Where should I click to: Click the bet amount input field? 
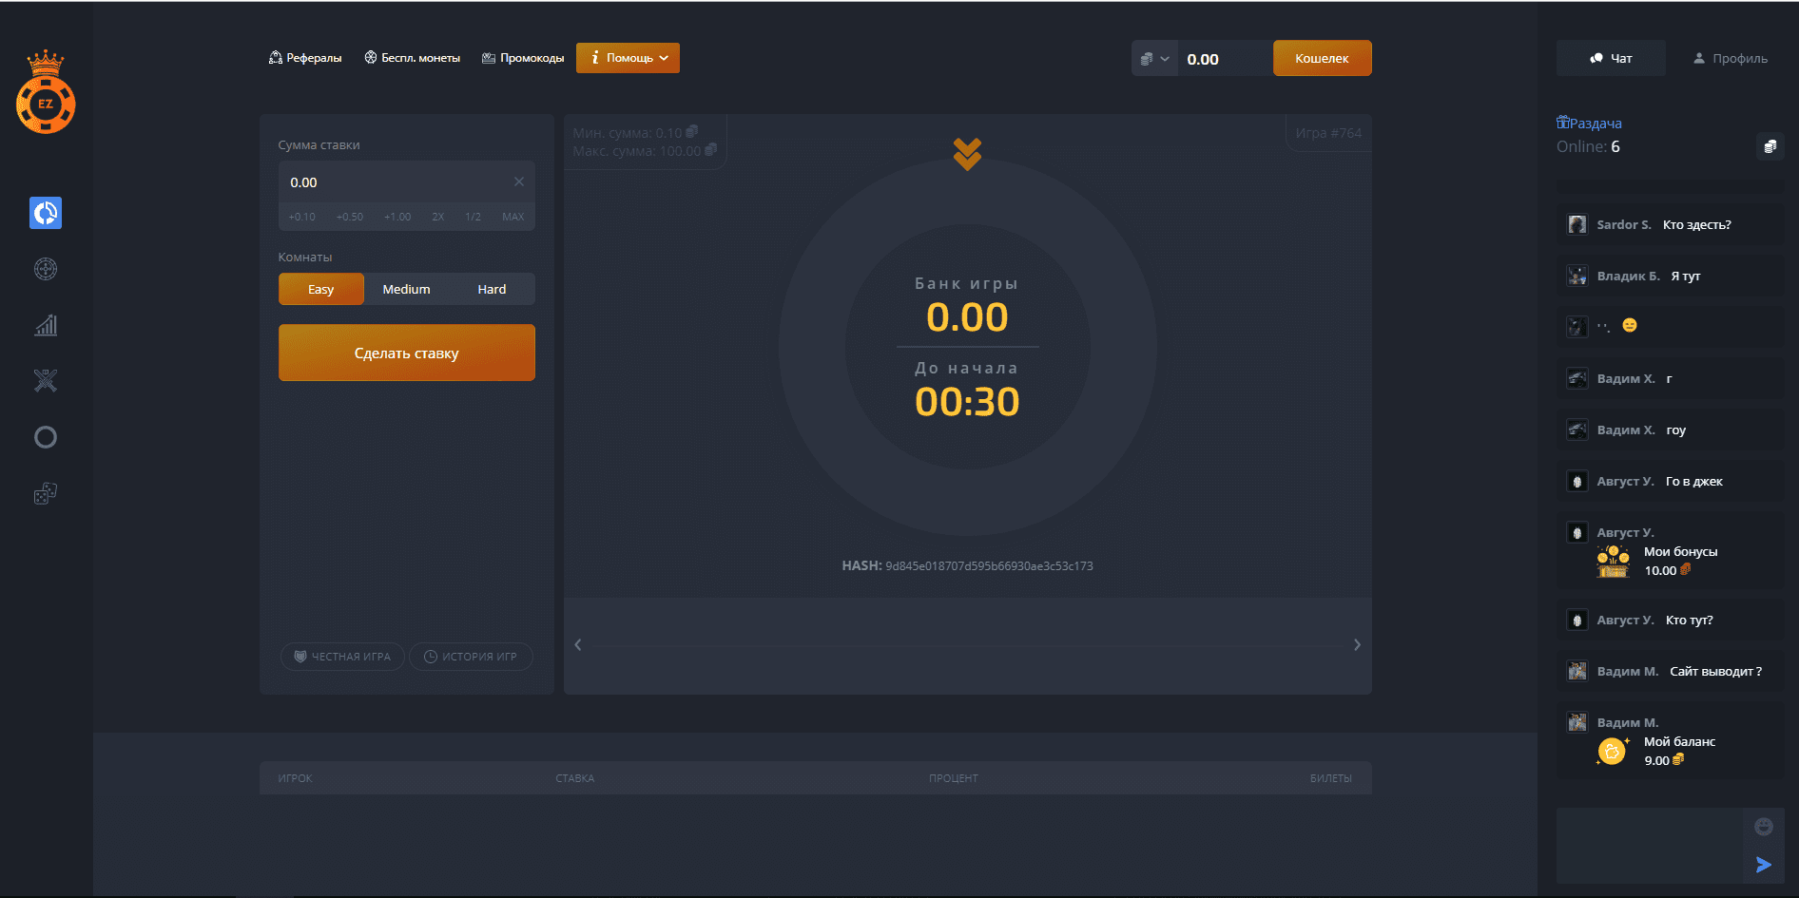(397, 182)
